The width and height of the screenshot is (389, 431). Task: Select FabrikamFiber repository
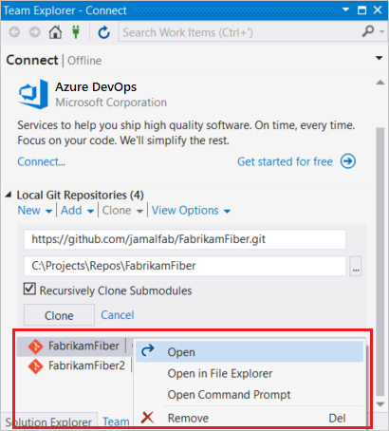click(x=74, y=346)
